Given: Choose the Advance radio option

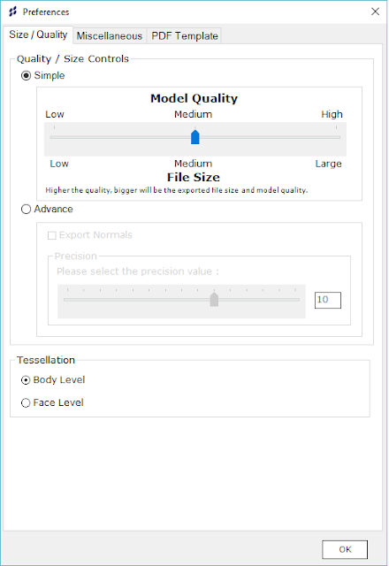Looking at the screenshot, I should pyautogui.click(x=26, y=209).
